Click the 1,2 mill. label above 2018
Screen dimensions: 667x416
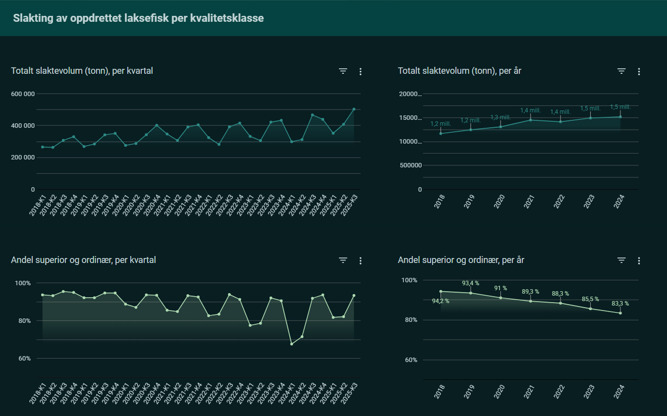[x=441, y=124]
